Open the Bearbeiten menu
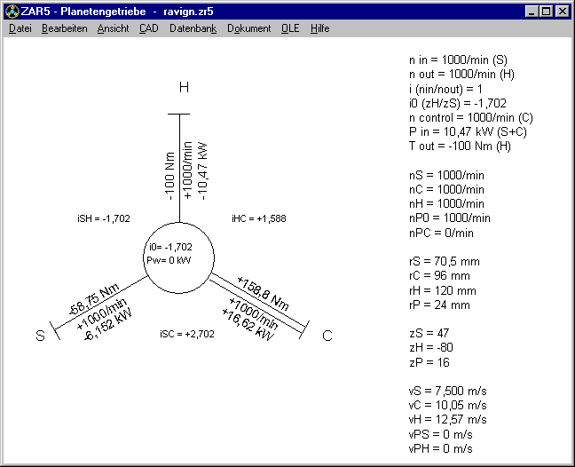575x467 pixels. (64, 28)
